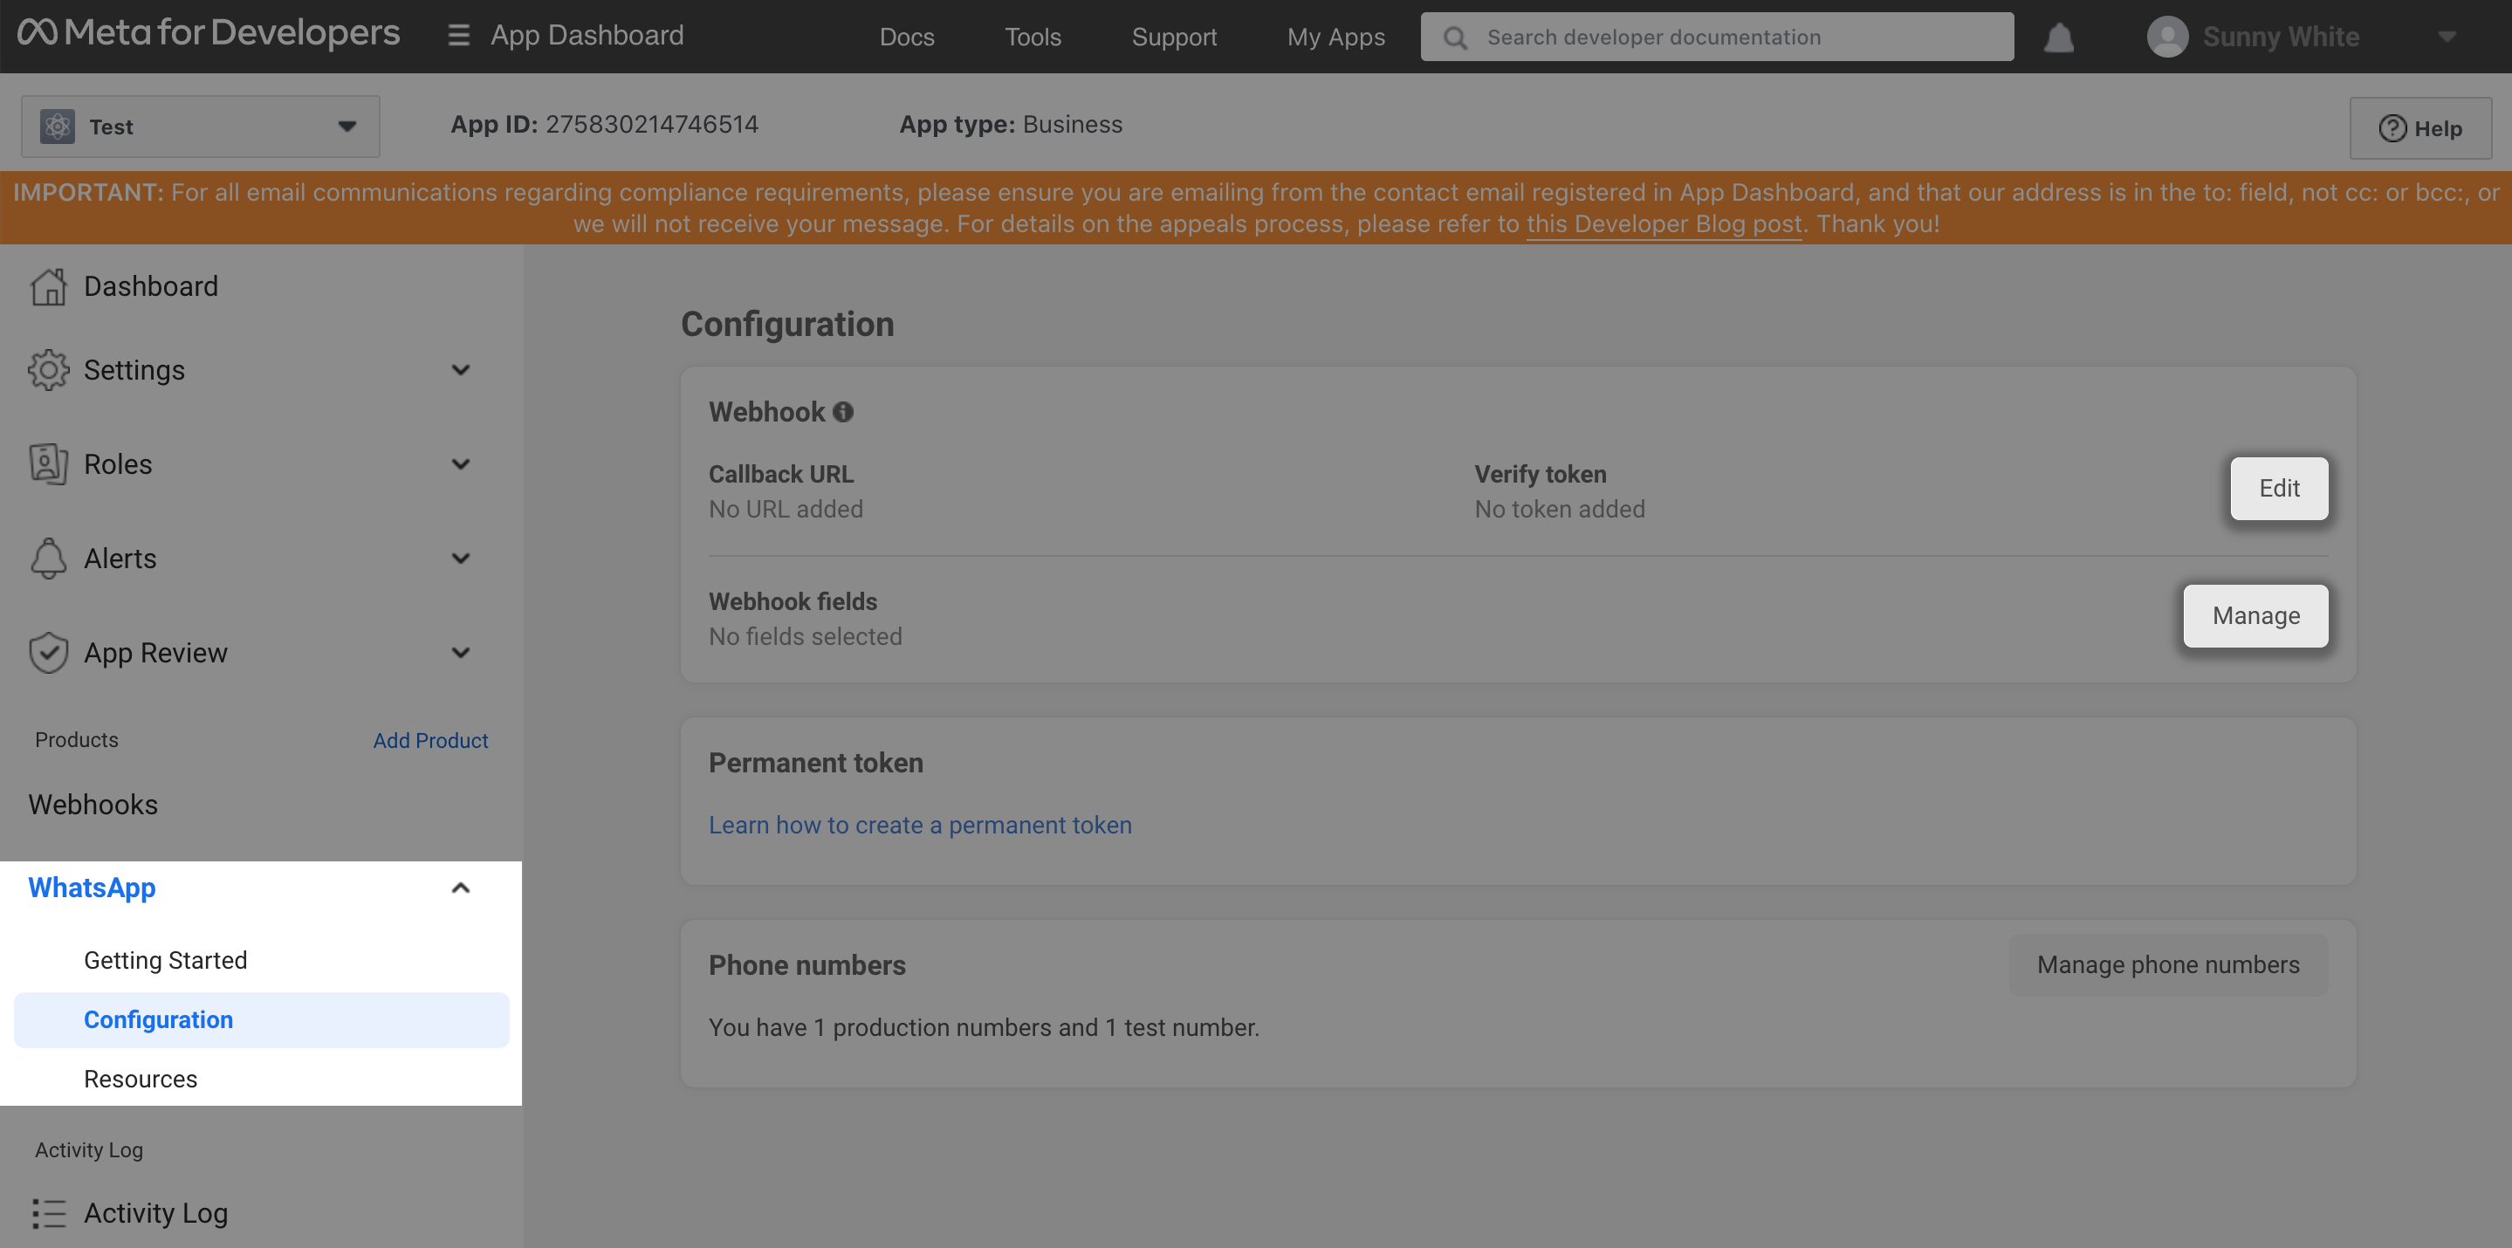
Task: Open Learn how to create permanent token
Action: 921,824
